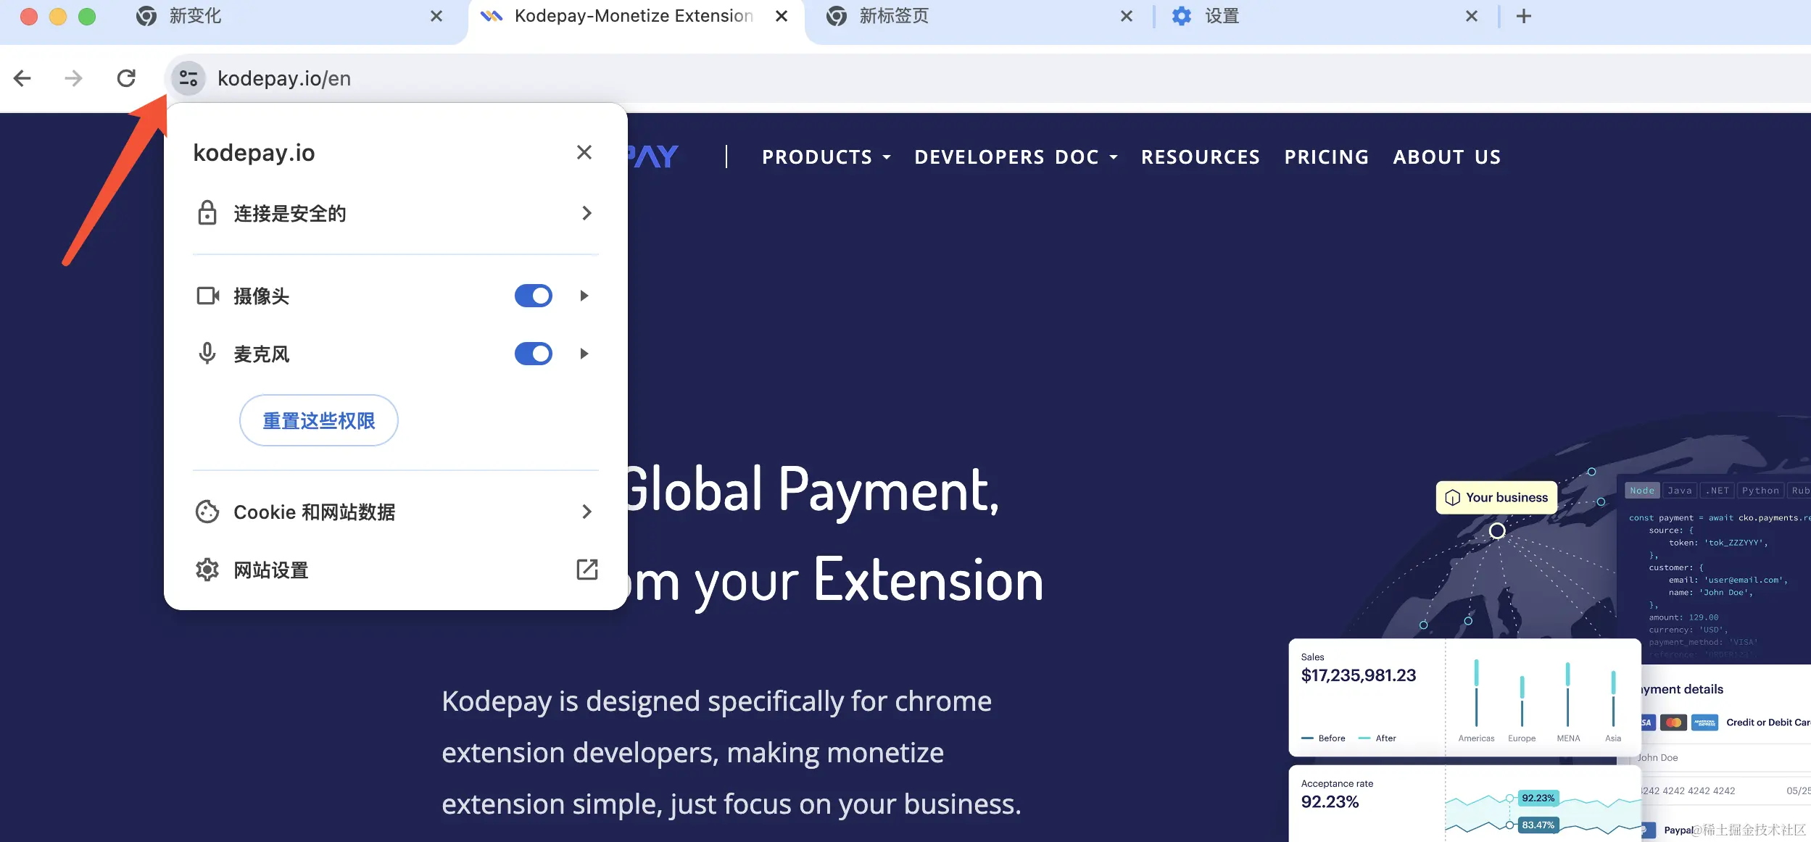Image resolution: width=1811 pixels, height=842 pixels.
Task: Open ABOUT US page link
Action: [x=1446, y=157]
